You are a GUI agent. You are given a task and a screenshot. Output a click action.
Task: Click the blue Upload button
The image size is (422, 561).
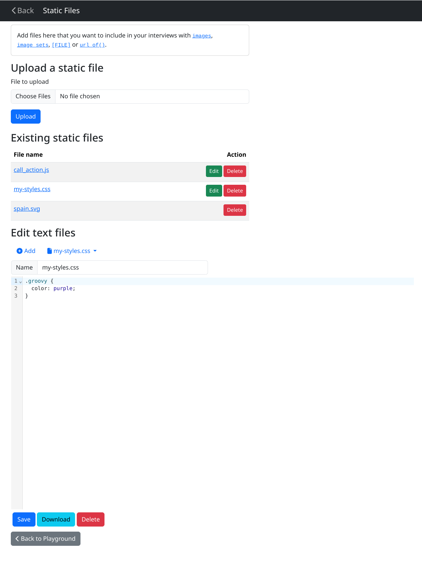tap(26, 117)
